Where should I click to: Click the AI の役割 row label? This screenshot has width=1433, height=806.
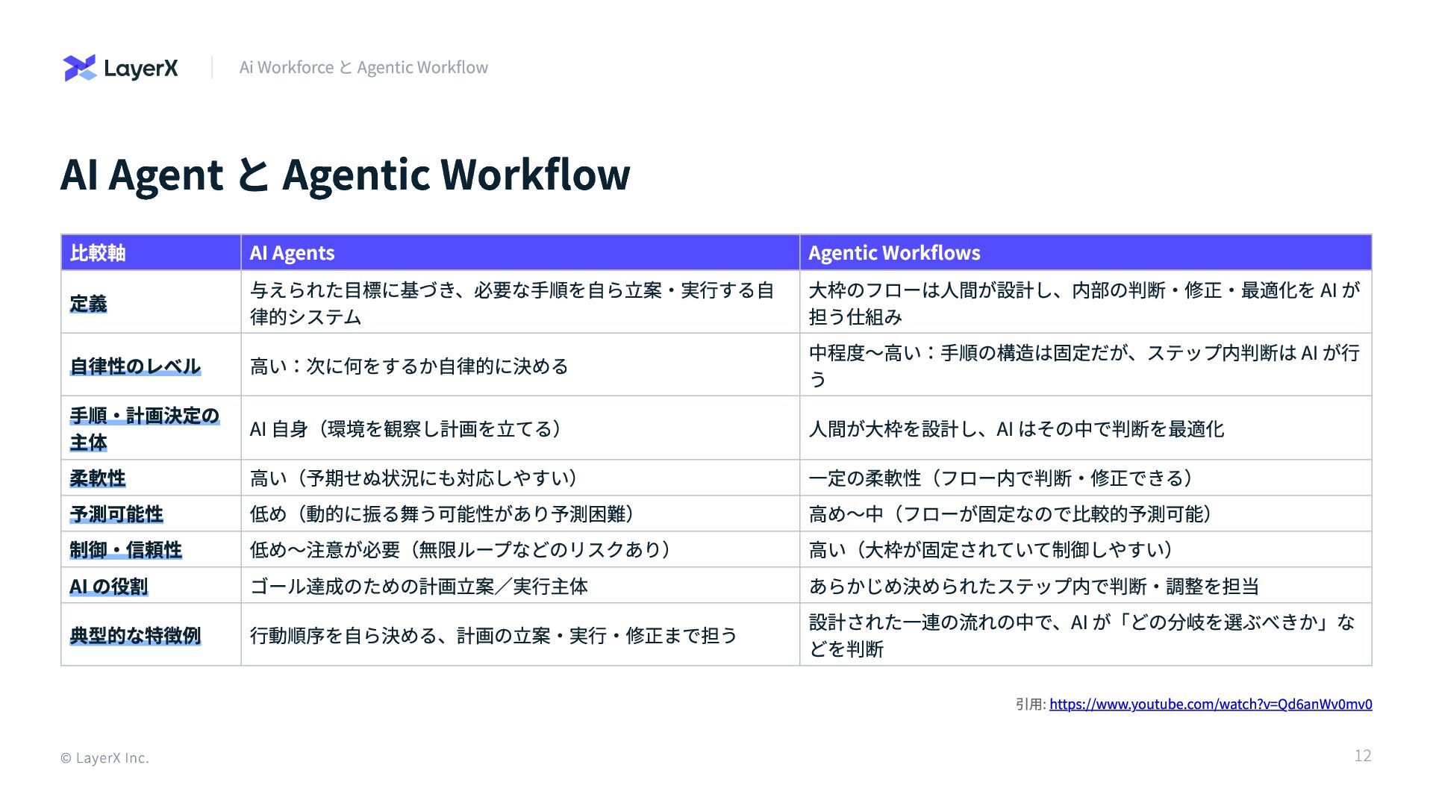(x=108, y=586)
